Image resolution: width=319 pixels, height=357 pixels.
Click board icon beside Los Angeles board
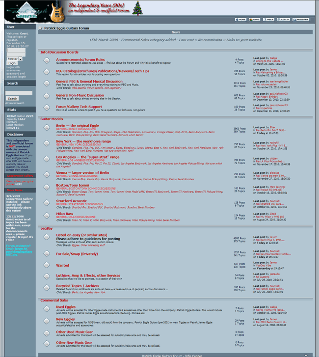pyautogui.click(x=47, y=159)
